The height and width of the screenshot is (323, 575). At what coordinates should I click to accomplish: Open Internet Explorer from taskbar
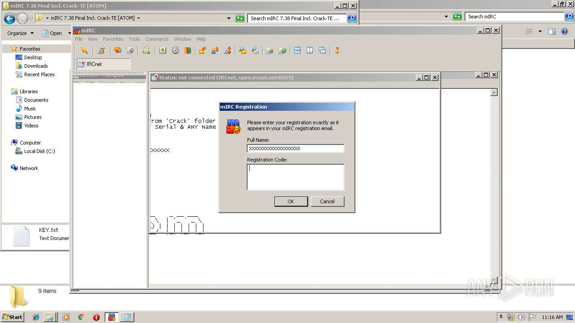(36, 317)
